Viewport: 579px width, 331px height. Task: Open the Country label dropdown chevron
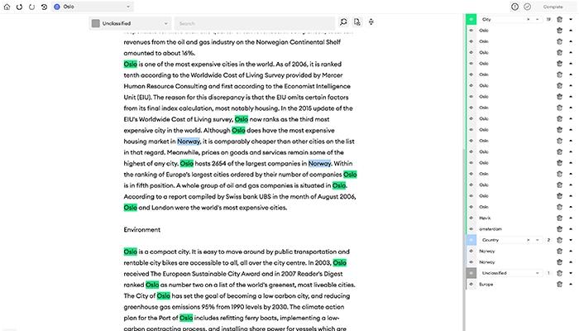(x=538, y=240)
